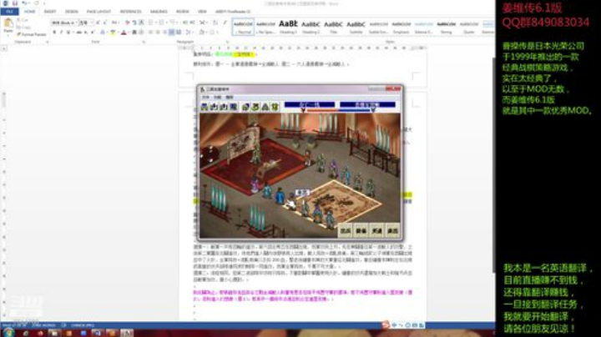The width and height of the screenshot is (601, 337).
Task: Apply the Heading 2 style
Action: click(x=311, y=27)
